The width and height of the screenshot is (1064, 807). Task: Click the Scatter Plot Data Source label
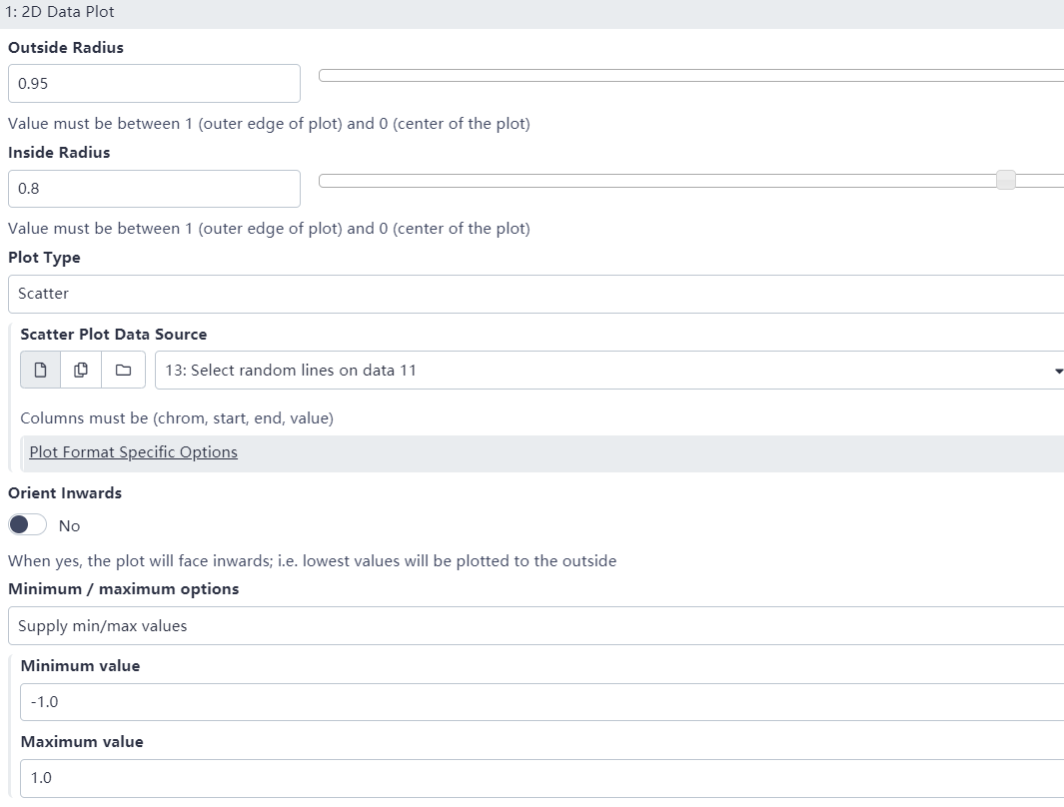[x=114, y=335]
